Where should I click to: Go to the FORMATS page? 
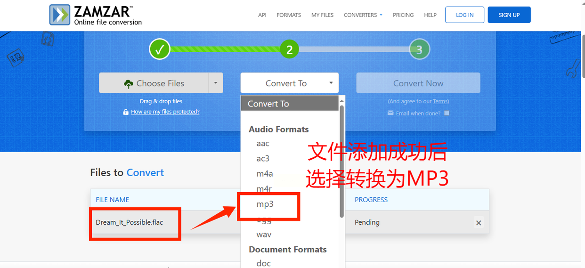[x=289, y=15]
